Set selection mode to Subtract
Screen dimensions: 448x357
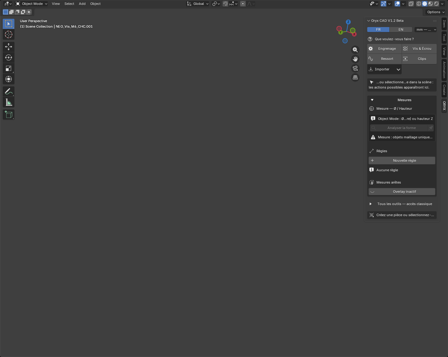click(x=17, y=12)
